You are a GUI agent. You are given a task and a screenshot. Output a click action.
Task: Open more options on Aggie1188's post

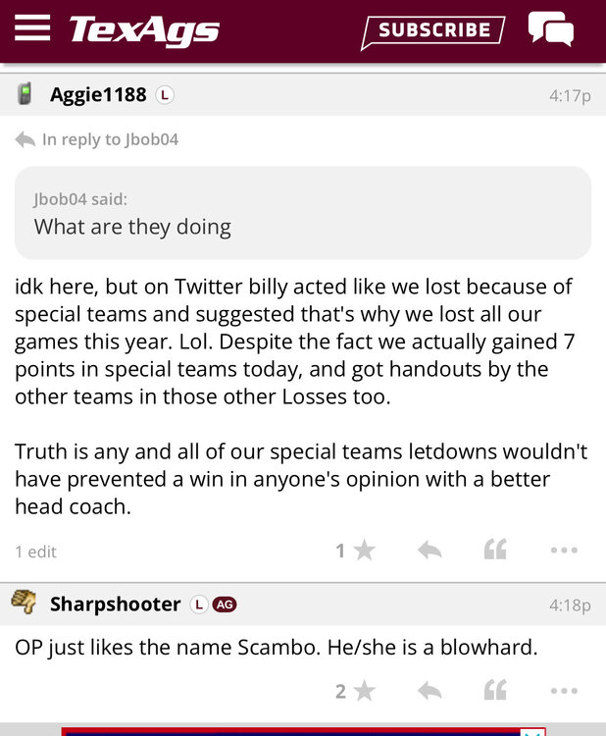pyautogui.click(x=564, y=551)
